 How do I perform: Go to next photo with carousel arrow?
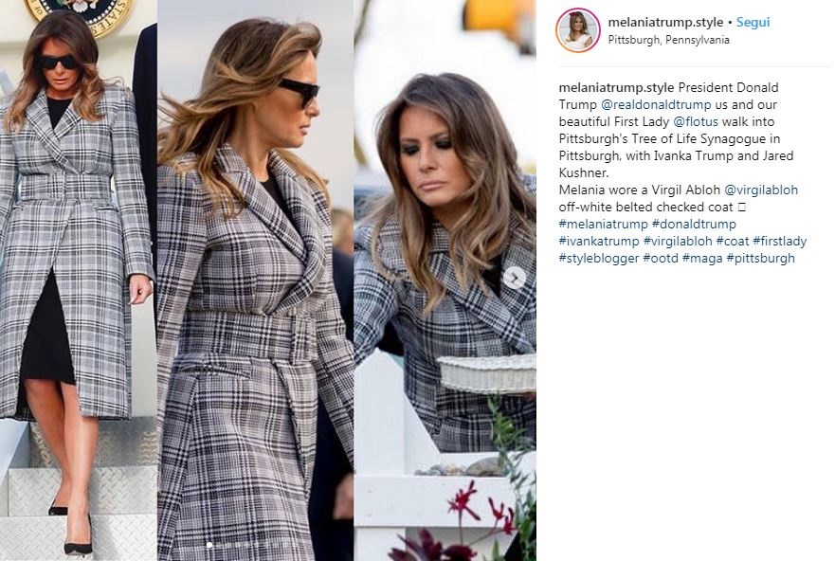(515, 278)
